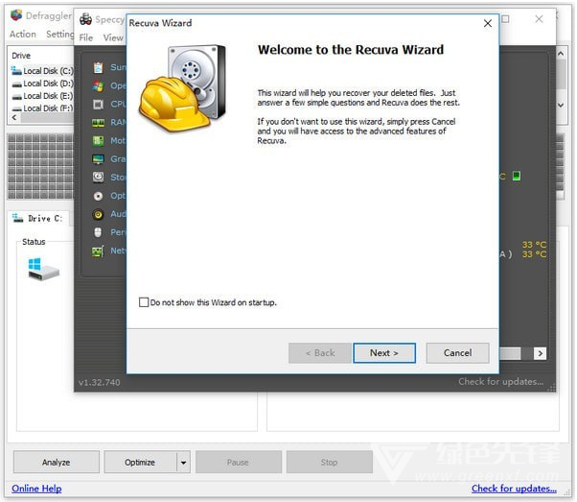Click the Summary clipboard icon in Speccy

[98, 67]
